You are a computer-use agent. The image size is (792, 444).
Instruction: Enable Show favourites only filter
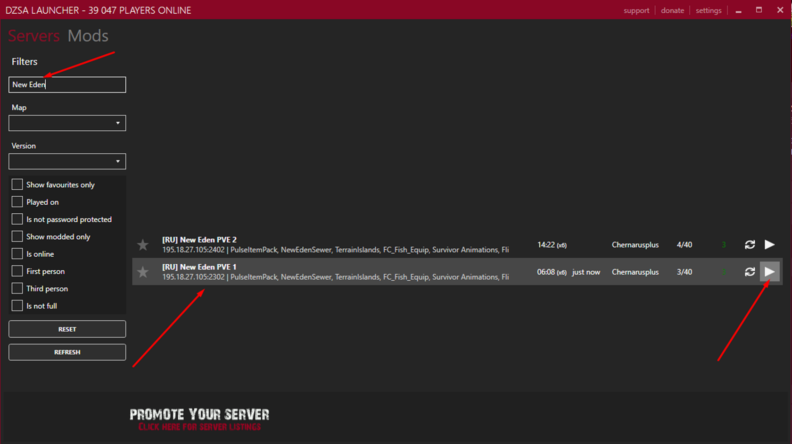click(x=17, y=184)
